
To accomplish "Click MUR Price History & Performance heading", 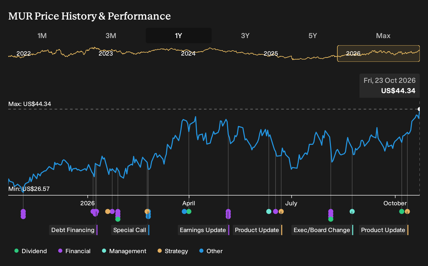I will [x=90, y=16].
